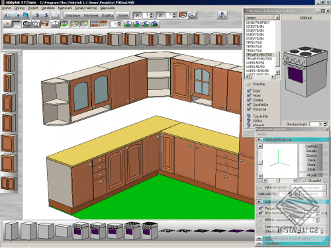The width and height of the screenshot is (331, 248).
Task: Choose the Zepředu camera view
Action: point(311,146)
